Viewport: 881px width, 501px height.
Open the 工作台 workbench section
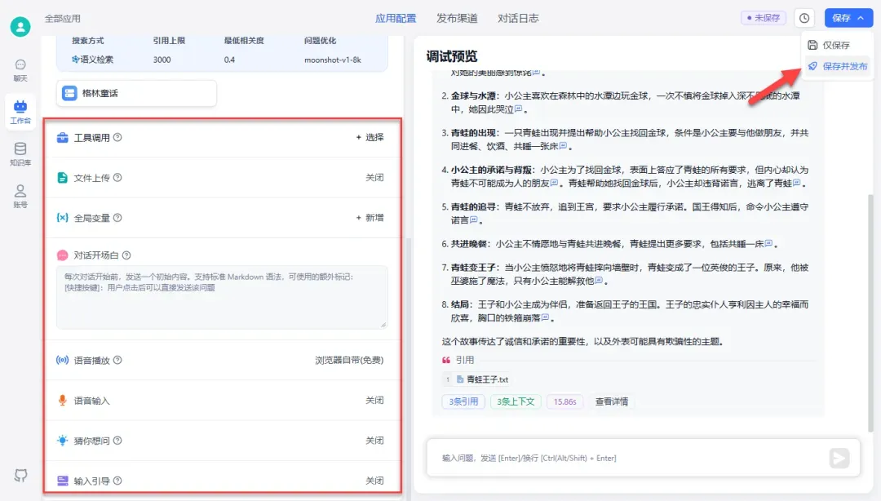tap(20, 112)
